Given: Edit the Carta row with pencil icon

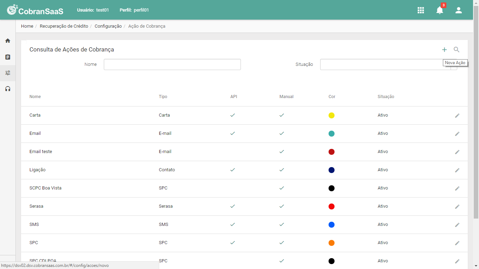Looking at the screenshot, I should [x=457, y=116].
